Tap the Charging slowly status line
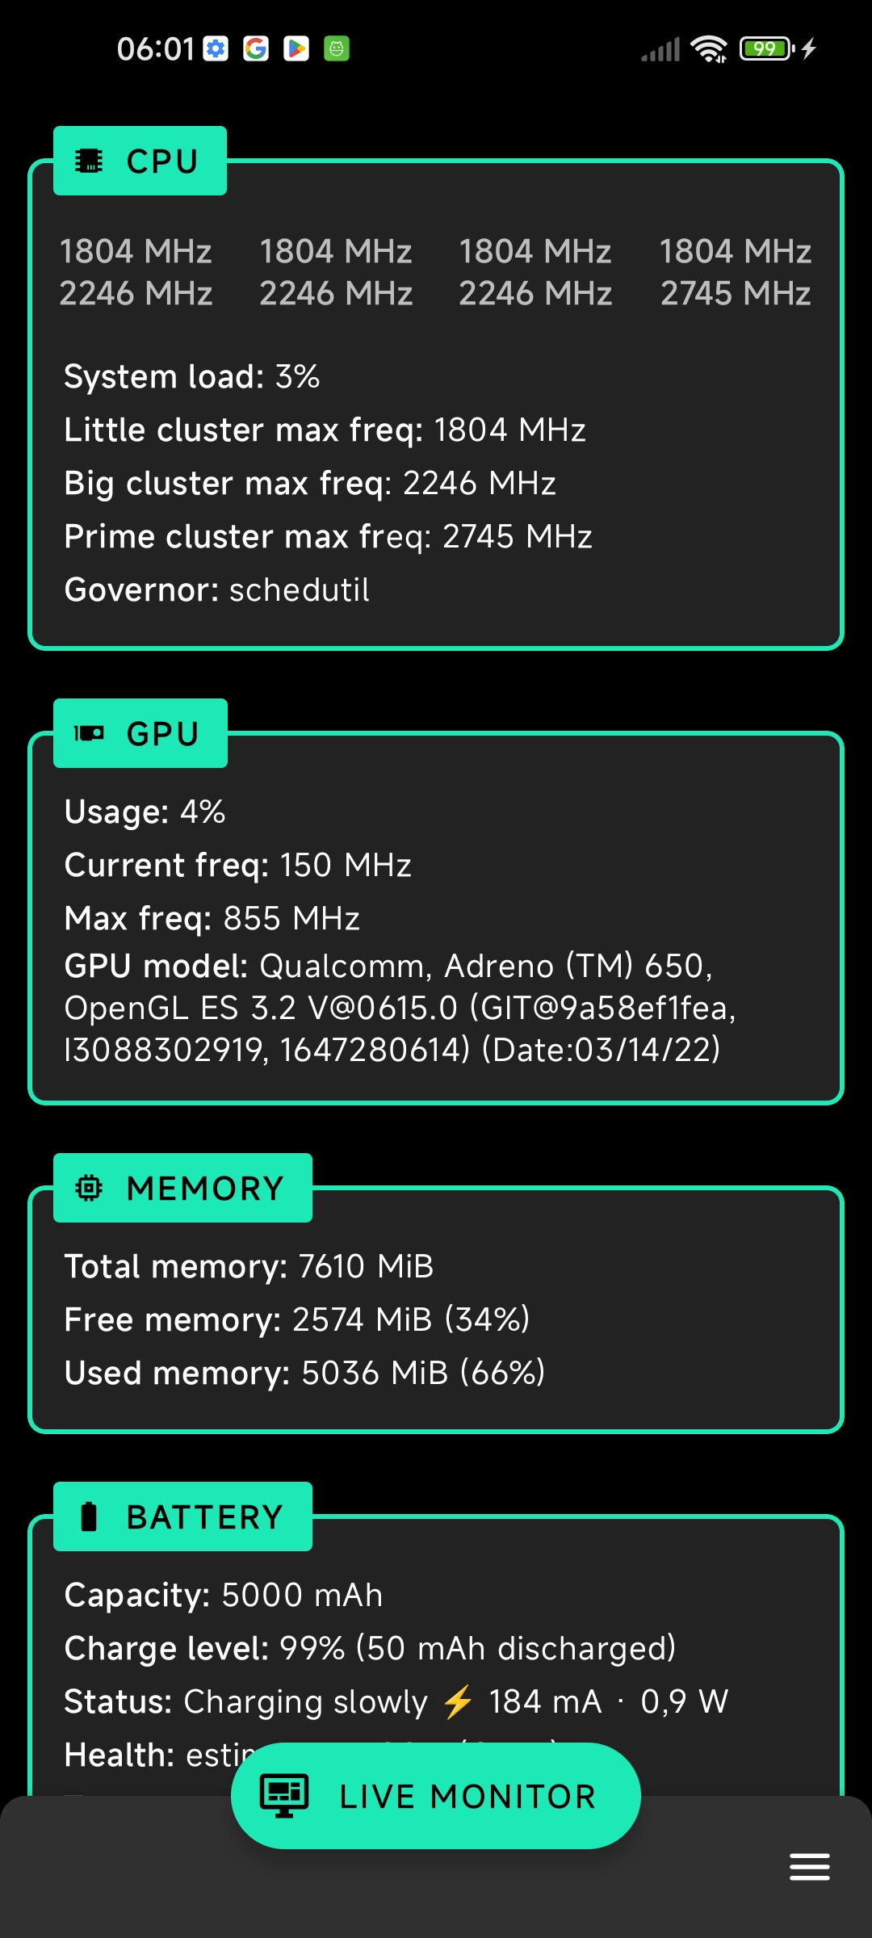Screen dimensions: 872x1938 396,1701
